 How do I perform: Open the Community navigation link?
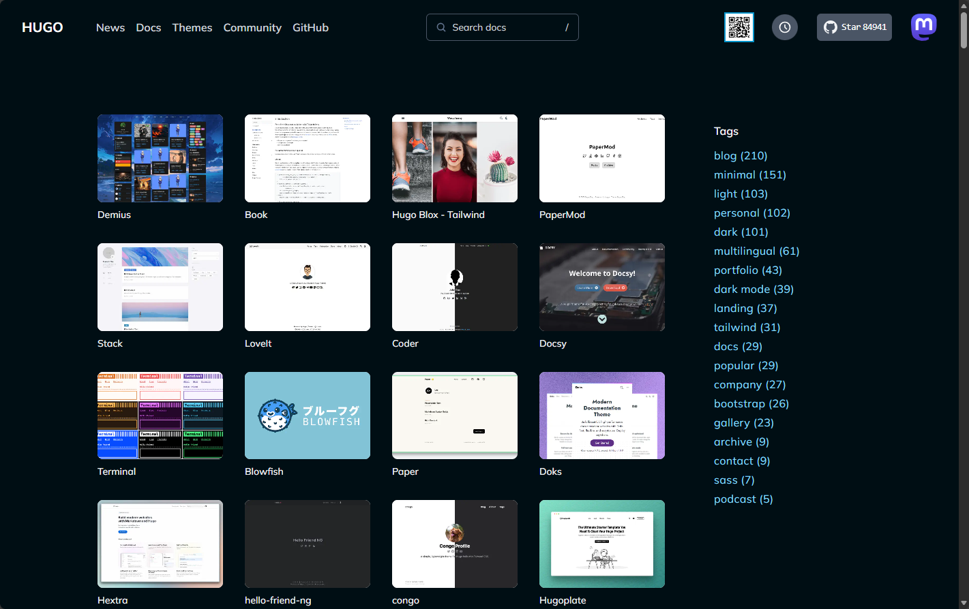pyautogui.click(x=252, y=27)
